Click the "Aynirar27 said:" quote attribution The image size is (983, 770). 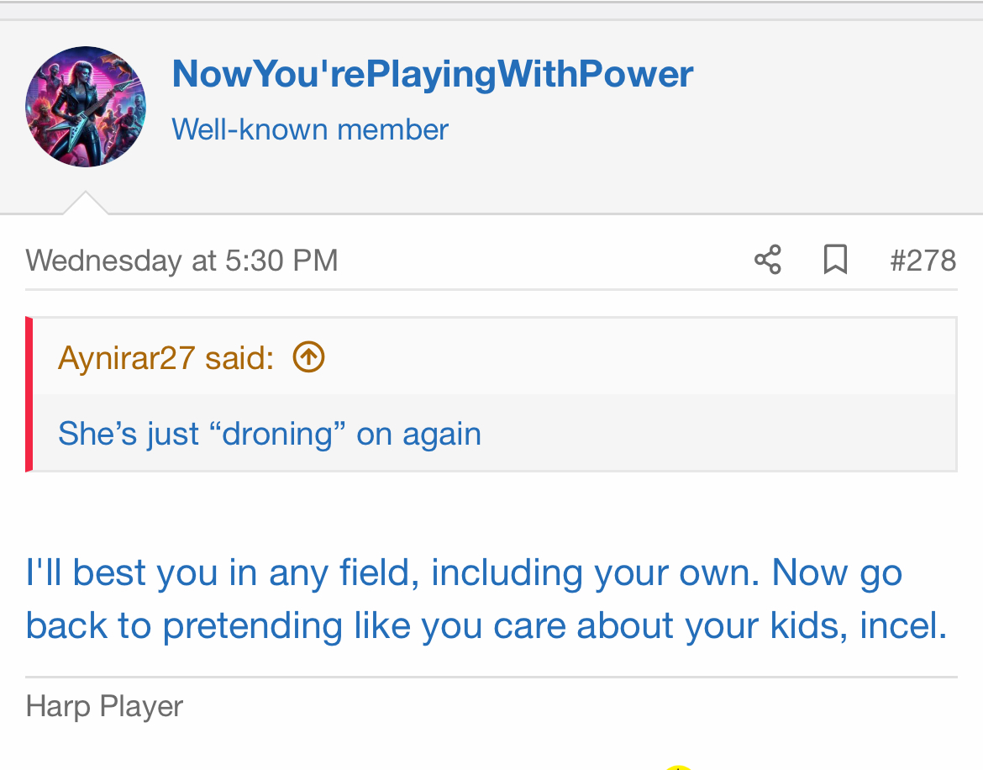[x=166, y=359]
